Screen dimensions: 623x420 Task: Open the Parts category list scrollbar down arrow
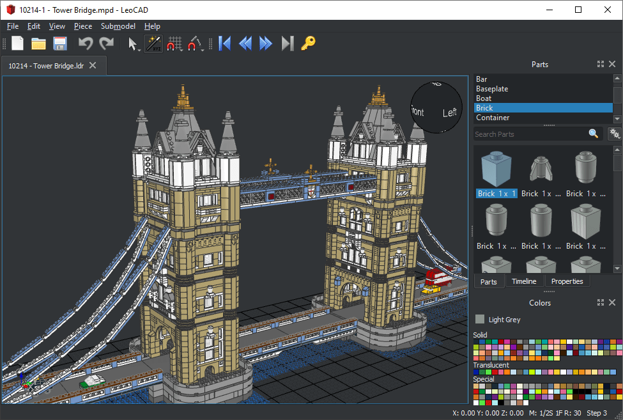click(x=616, y=119)
